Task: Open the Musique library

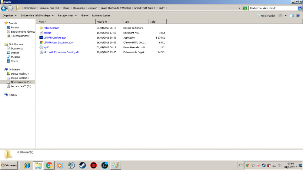Action: pos(15,57)
